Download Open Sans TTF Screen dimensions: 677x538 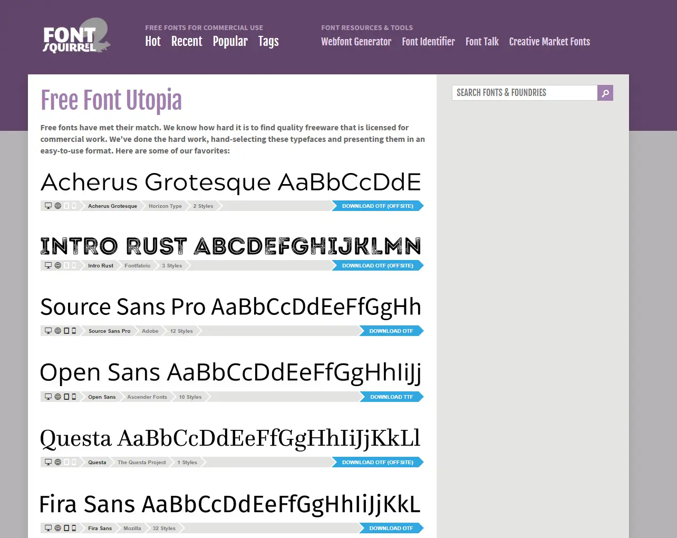(392, 397)
